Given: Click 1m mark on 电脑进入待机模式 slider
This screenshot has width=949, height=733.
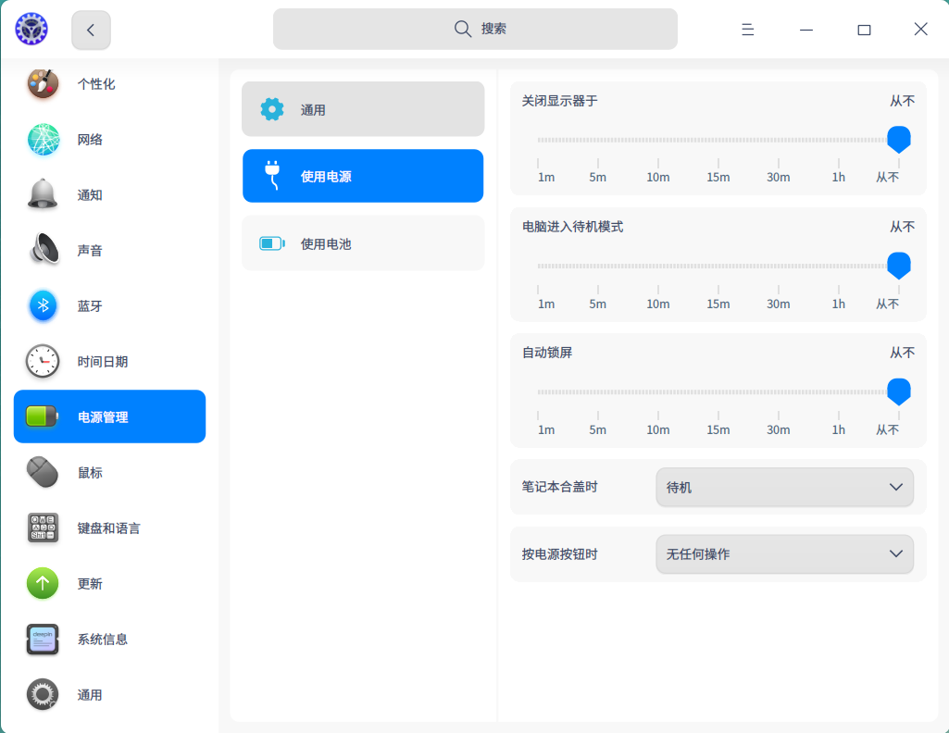Looking at the screenshot, I should pyautogui.click(x=546, y=304).
